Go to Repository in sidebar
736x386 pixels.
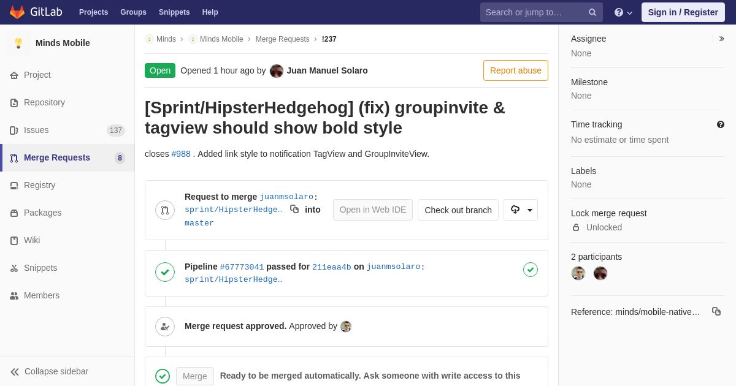coord(67,102)
